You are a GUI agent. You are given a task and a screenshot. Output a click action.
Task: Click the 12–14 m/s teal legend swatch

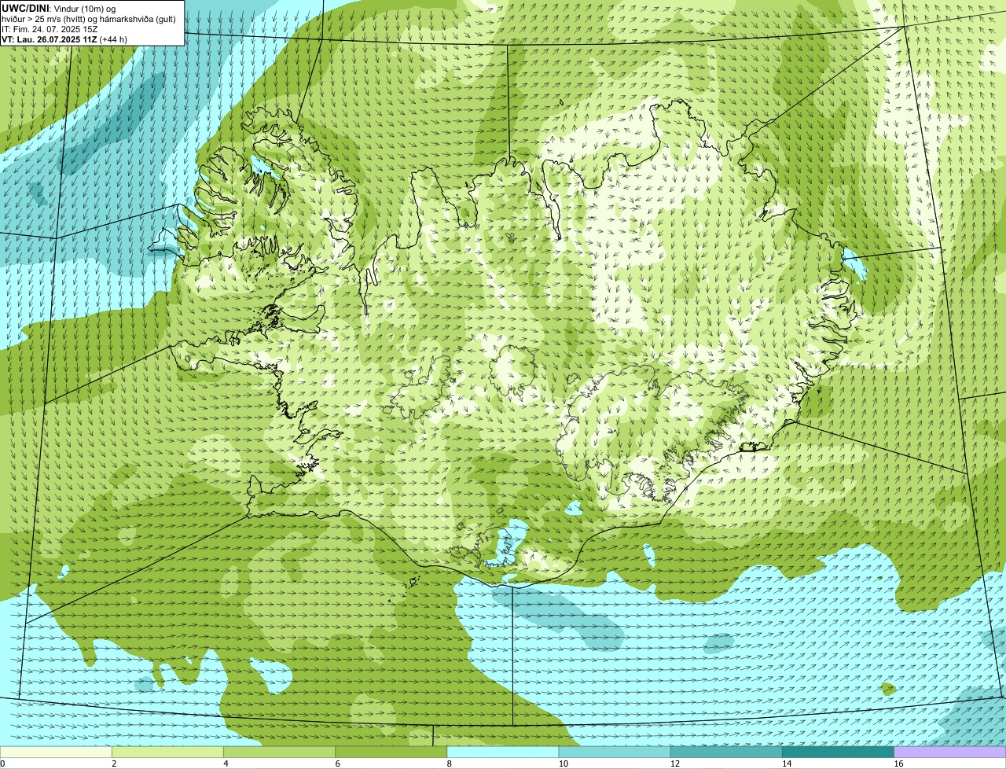pos(726,752)
